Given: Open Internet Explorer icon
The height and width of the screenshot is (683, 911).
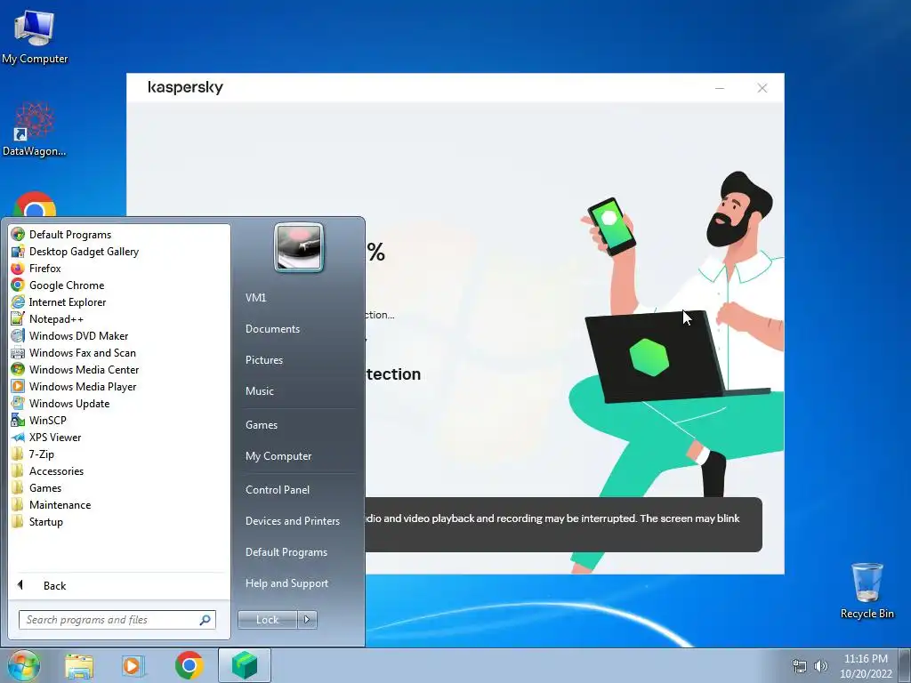Looking at the screenshot, I should (x=18, y=302).
